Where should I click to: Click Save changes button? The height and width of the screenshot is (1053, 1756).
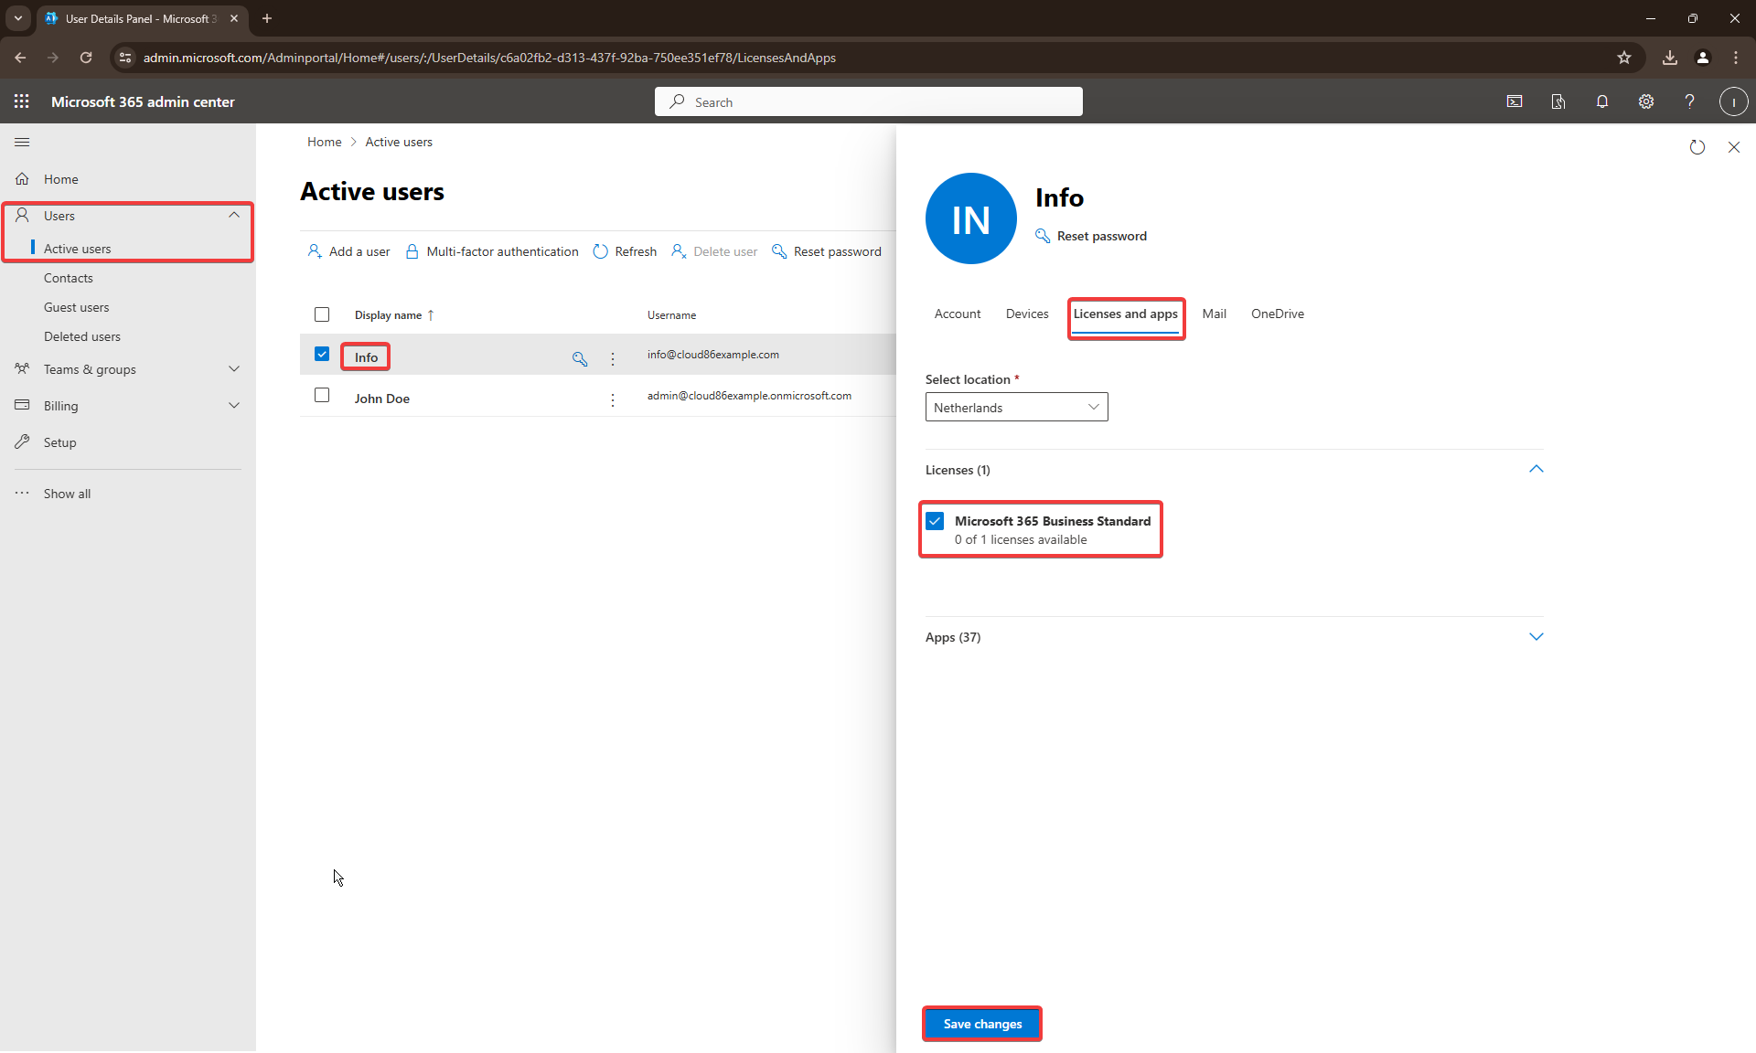pyautogui.click(x=982, y=1024)
